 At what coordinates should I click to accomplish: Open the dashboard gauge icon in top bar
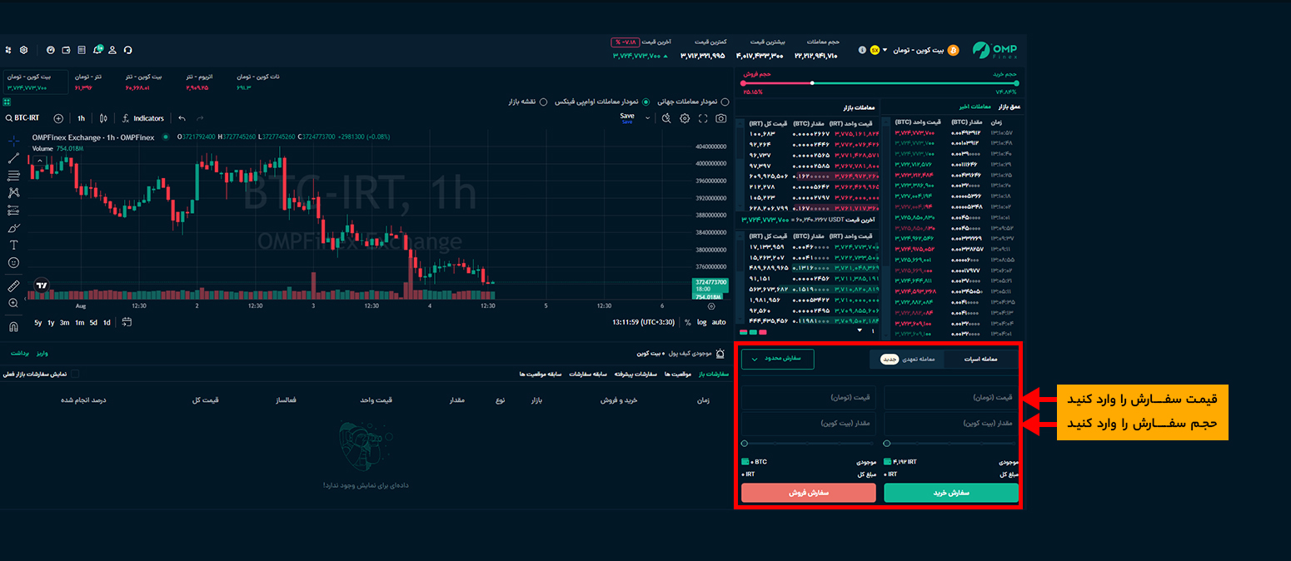pyautogui.click(x=51, y=50)
